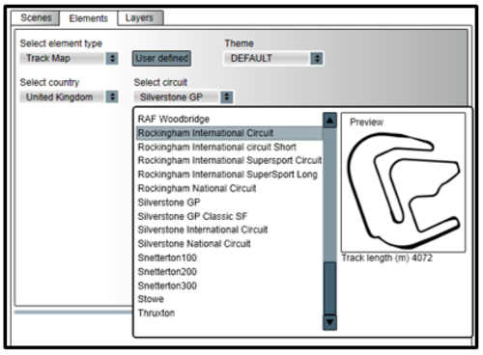
Task: Select Snetterton200 circuit
Action: pos(229,271)
